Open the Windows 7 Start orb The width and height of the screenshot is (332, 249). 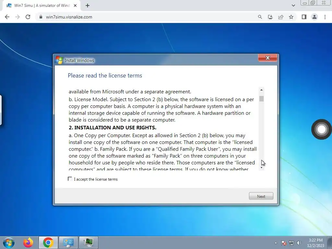(x=9, y=243)
